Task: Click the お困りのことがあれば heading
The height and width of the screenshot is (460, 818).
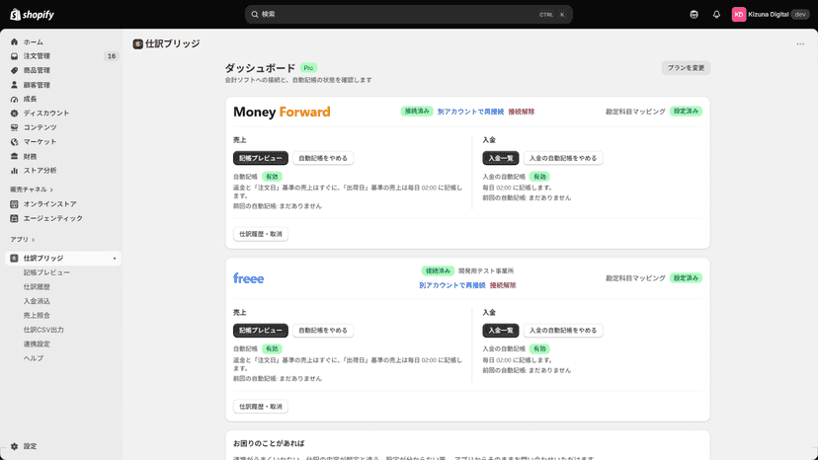Action: (x=269, y=443)
